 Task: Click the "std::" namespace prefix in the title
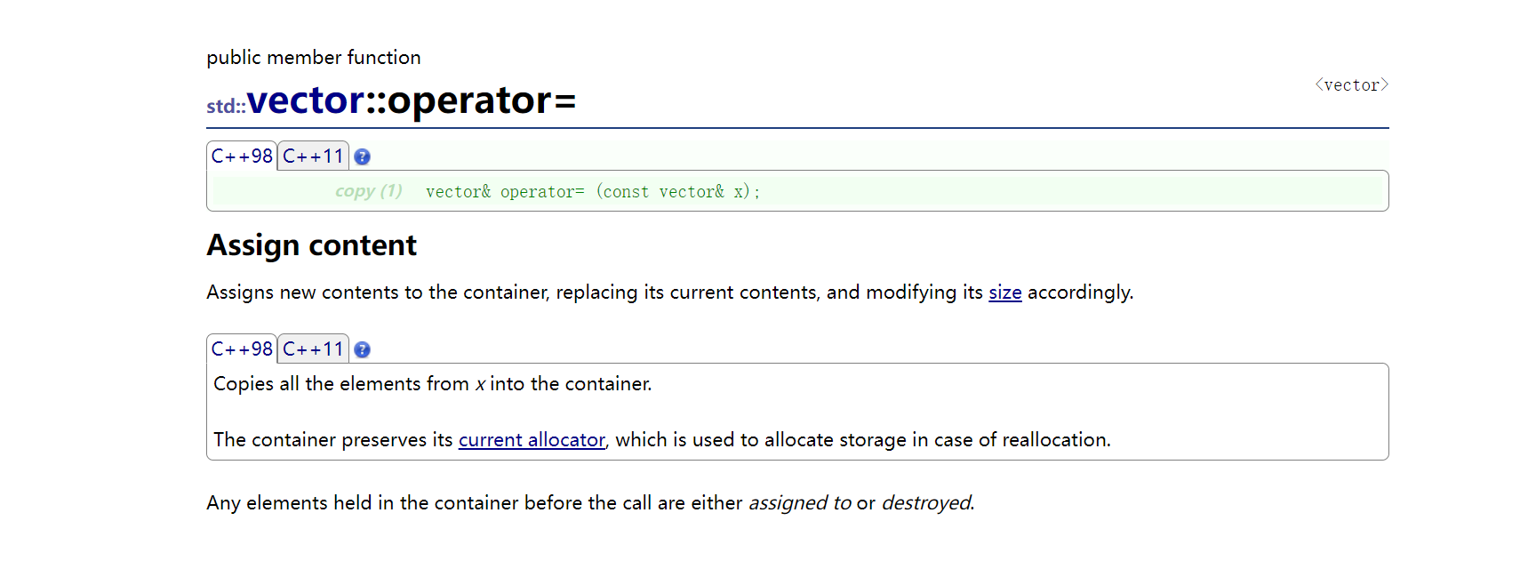(x=226, y=106)
